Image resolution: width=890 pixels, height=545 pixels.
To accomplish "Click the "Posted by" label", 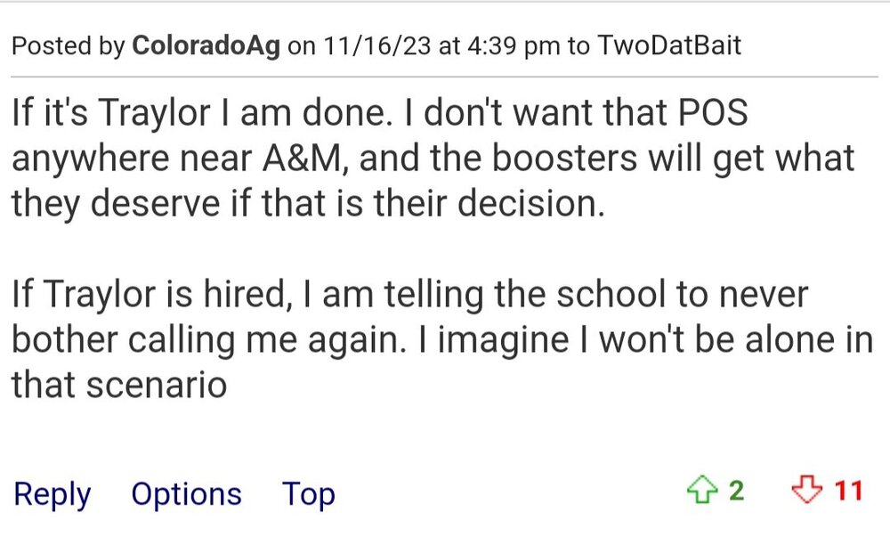I will click(69, 47).
